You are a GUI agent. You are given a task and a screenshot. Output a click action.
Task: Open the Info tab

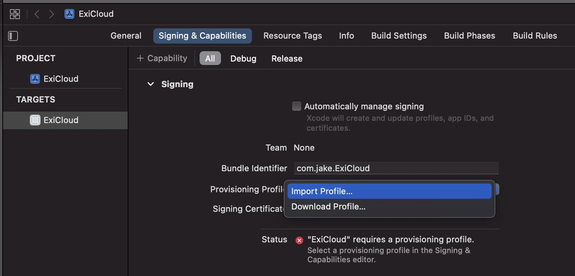[x=346, y=36]
